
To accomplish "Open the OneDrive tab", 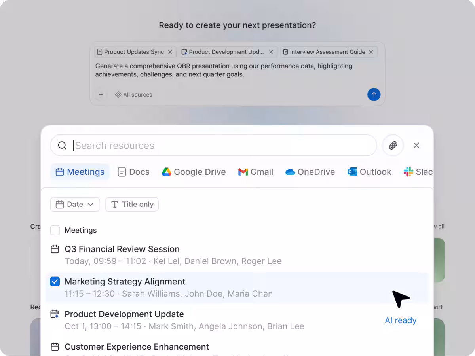I will point(310,172).
